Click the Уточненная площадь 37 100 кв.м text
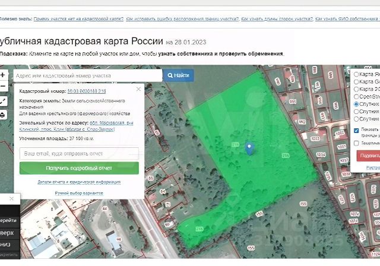The image size is (380, 266). [x=56, y=138]
